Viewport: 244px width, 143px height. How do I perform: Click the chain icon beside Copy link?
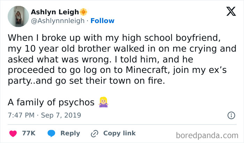94,133
